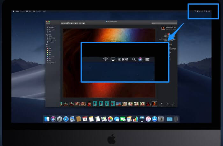The image size is (223, 146).
Task: Switch Finder window to icon view
Action: 62,23
